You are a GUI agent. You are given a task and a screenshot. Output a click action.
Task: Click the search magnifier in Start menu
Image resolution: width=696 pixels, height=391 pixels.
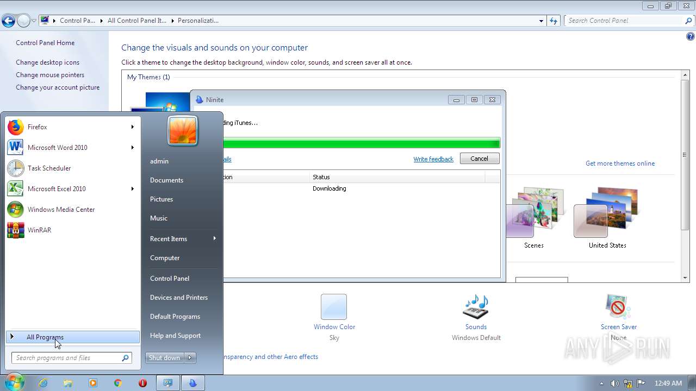point(125,358)
